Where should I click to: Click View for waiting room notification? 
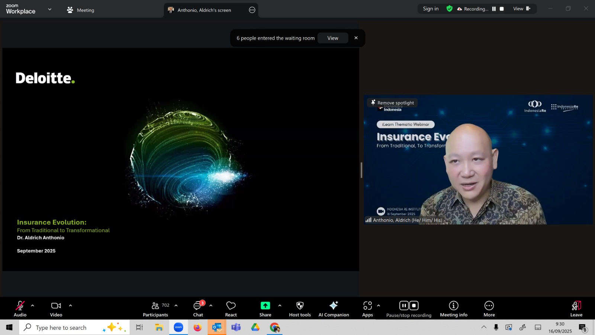pos(332,38)
